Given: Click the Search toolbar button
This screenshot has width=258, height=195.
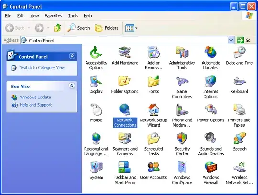Looking at the screenshot, I should click(x=79, y=28).
